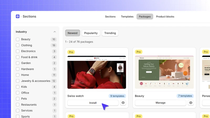The width and height of the screenshot is (210, 118).
Task: Tick the Office filter checkbox
Action: 18,93
